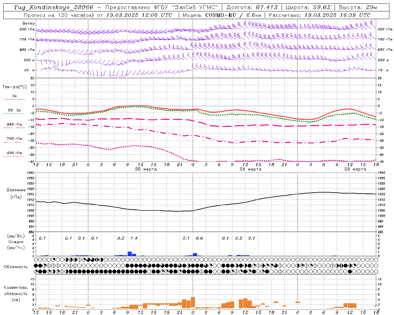394x315 pixels.
Task: Select the text Предоставлено ФГБУ "ЗапСиб УГМС"
Action: pos(162,7)
